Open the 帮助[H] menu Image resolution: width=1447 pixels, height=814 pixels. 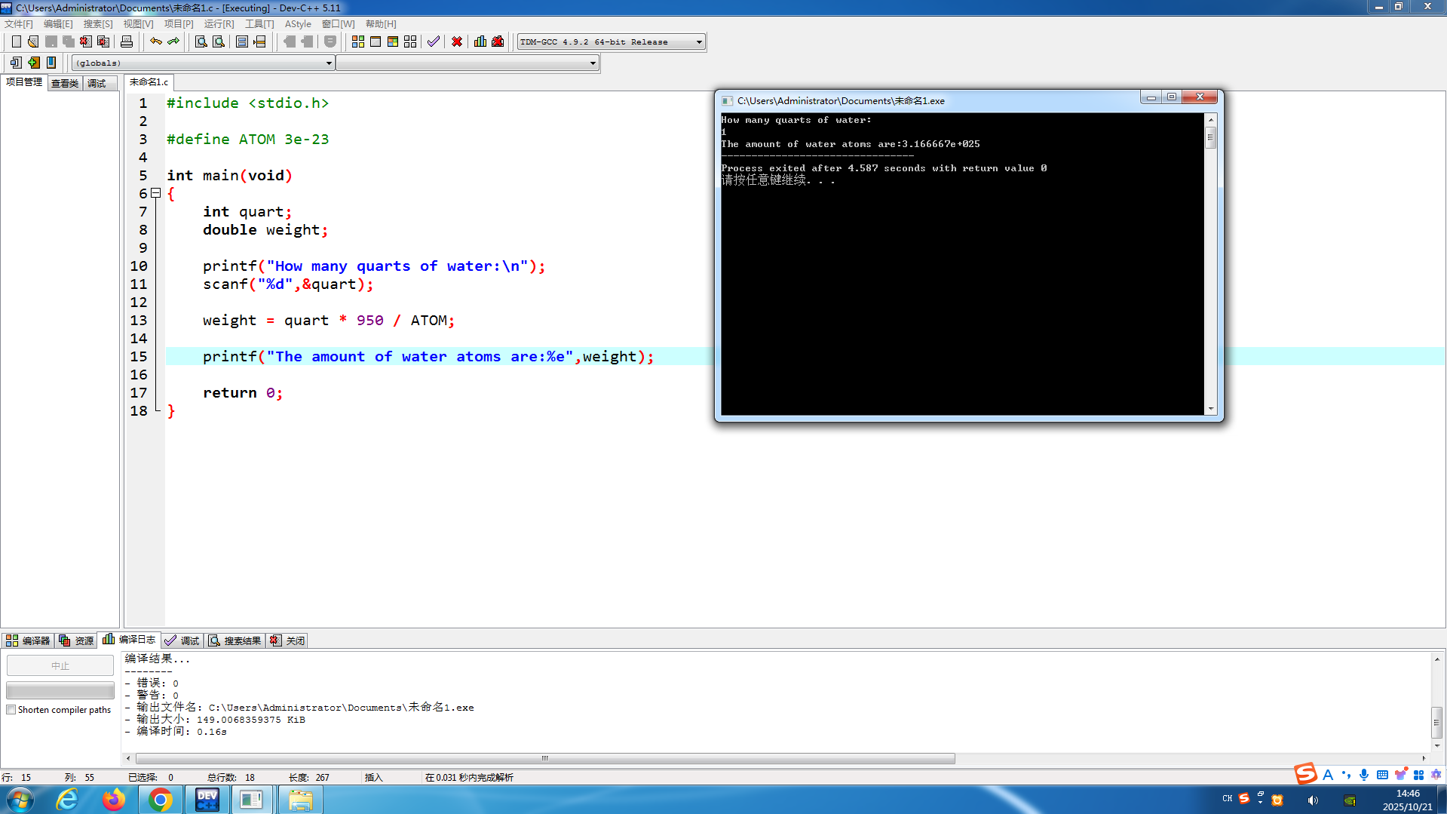(381, 24)
